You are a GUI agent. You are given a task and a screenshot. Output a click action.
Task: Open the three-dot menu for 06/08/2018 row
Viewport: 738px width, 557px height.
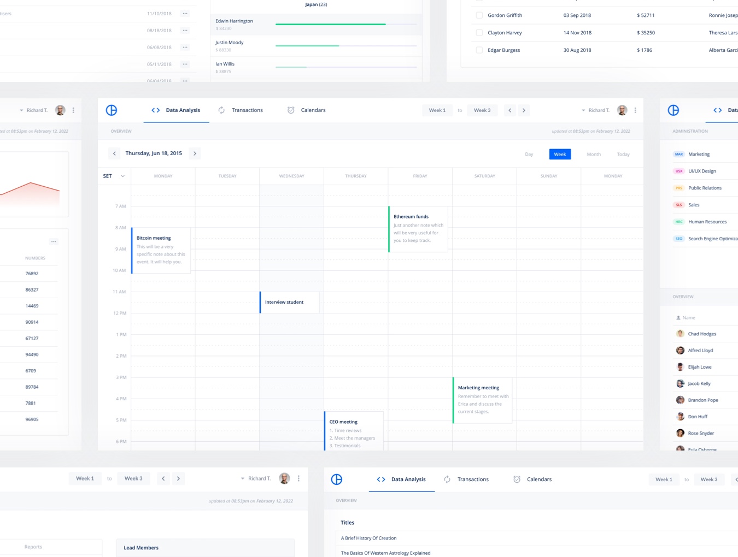coord(185,48)
